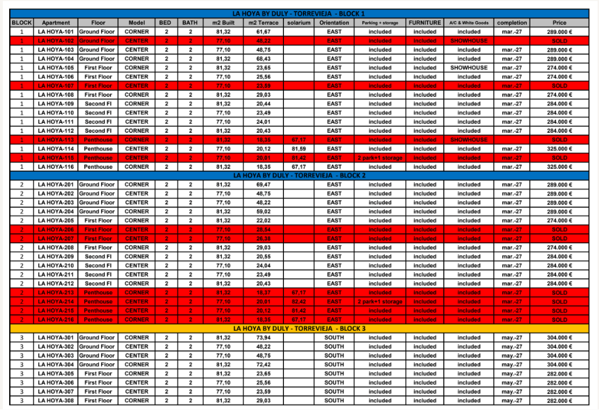Click the SOLD price cell for LA HOYA-102
The height and width of the screenshot is (410, 599).
click(559, 41)
